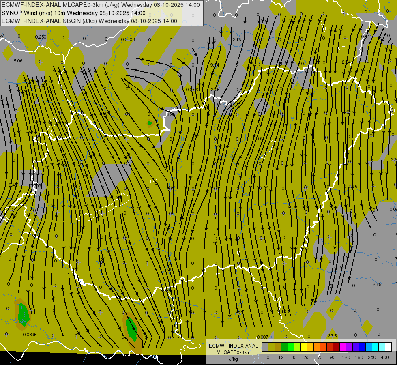Pick the deep blue swatch near 160

pos(362,347)
